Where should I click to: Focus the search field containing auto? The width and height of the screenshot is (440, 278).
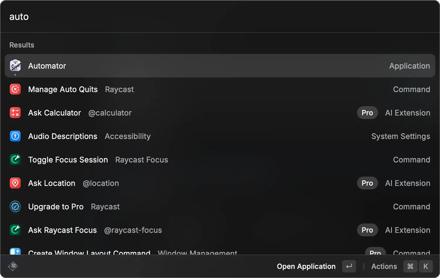pos(220,17)
